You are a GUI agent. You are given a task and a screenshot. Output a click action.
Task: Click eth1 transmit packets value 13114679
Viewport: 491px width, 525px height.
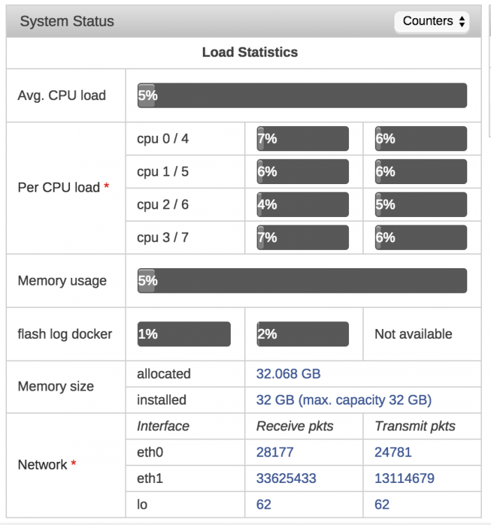(404, 478)
